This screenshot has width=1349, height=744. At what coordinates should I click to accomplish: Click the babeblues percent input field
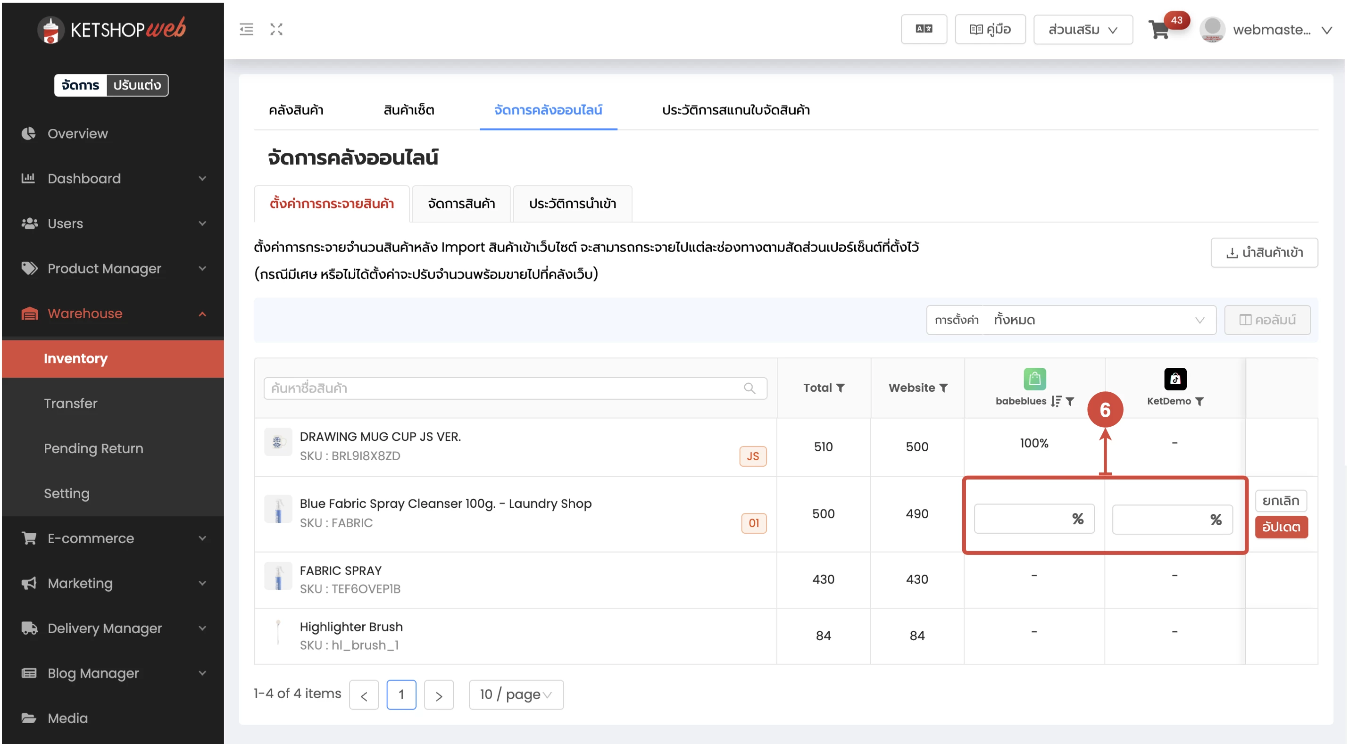click(1021, 519)
